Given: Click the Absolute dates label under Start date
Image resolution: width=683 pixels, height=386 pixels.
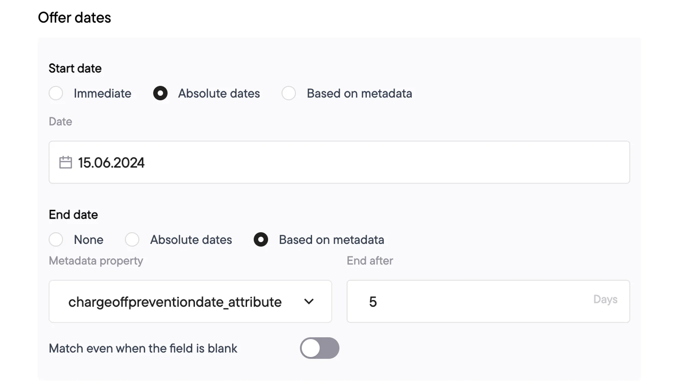Looking at the screenshot, I should [219, 93].
